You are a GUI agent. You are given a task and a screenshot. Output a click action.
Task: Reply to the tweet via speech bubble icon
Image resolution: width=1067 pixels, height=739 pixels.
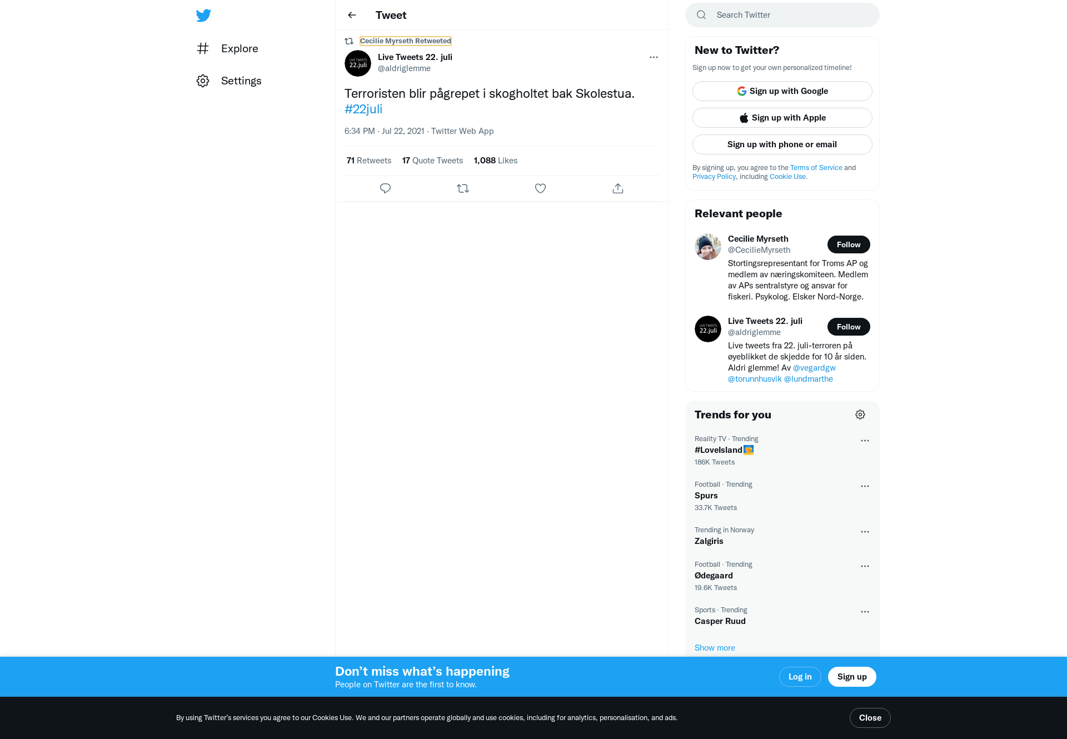tap(385, 188)
